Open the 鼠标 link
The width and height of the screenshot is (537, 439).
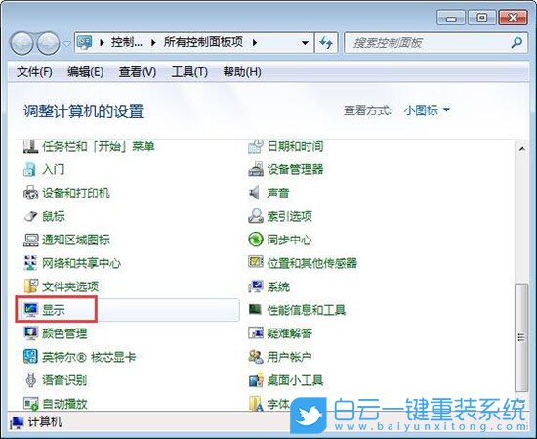click(54, 216)
